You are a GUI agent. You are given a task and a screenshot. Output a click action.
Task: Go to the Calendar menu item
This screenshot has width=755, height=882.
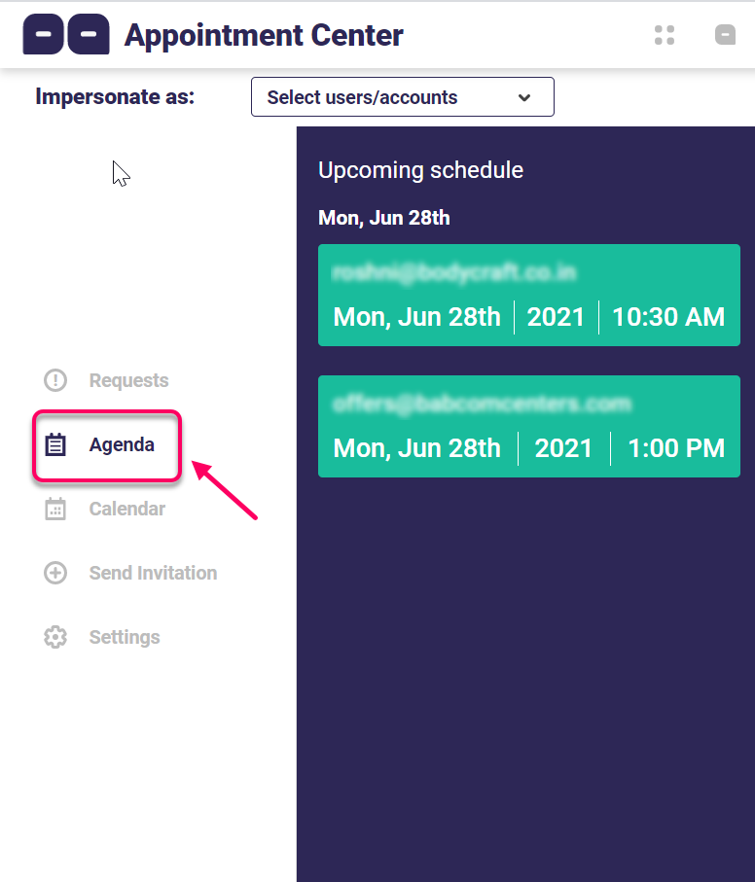point(127,509)
